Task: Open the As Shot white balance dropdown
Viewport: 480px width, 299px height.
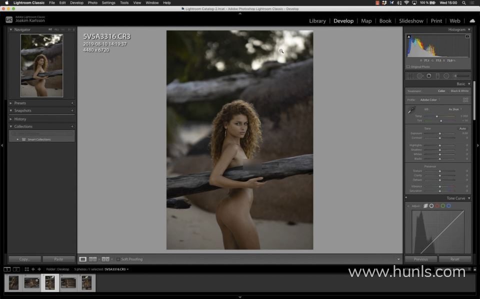Action: 454,109
